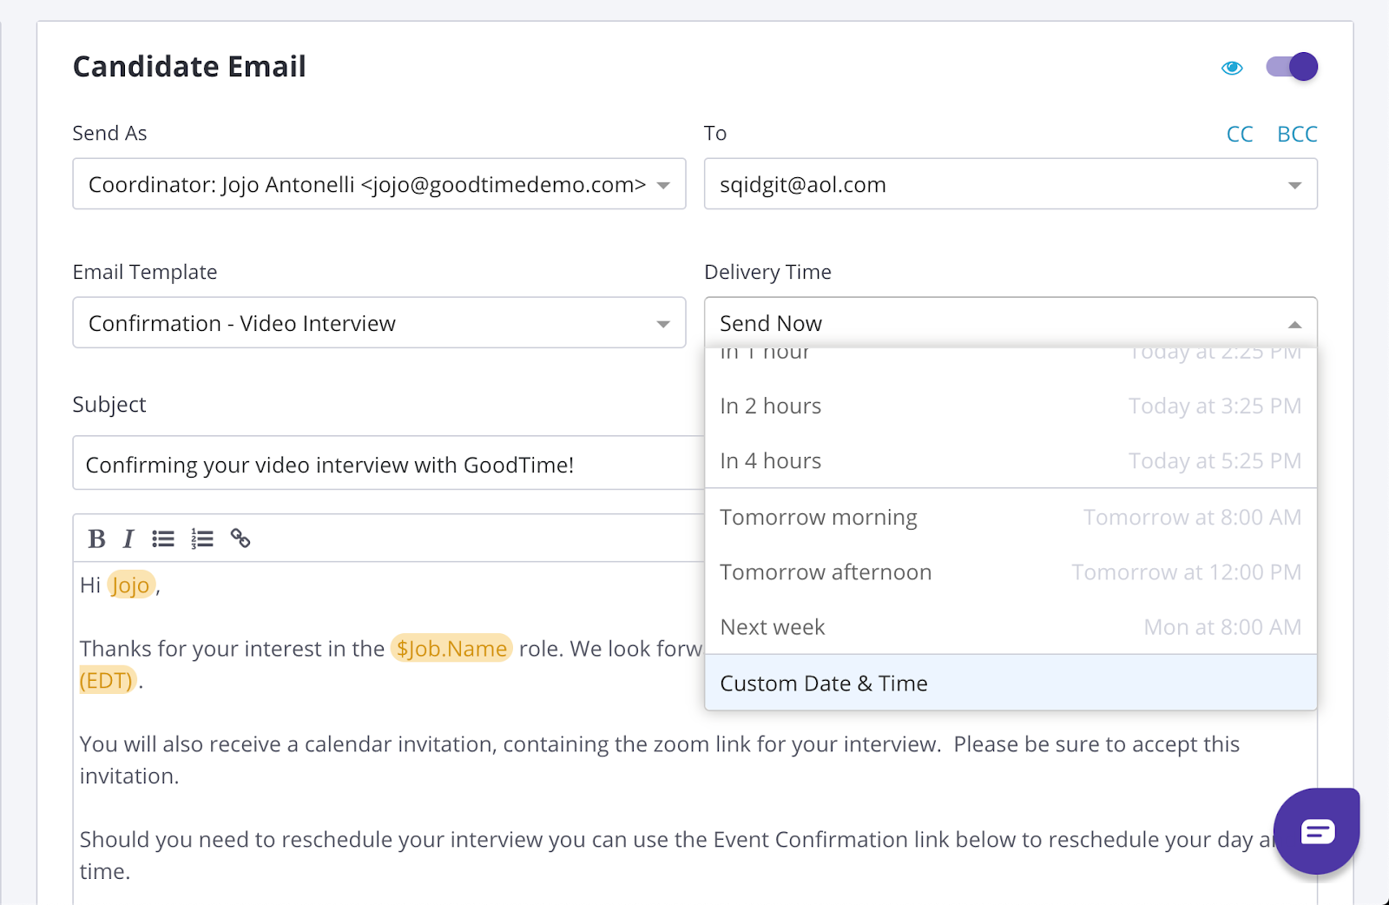Insert a bulleted list in the email body
This screenshot has width=1389, height=905.
point(163,539)
